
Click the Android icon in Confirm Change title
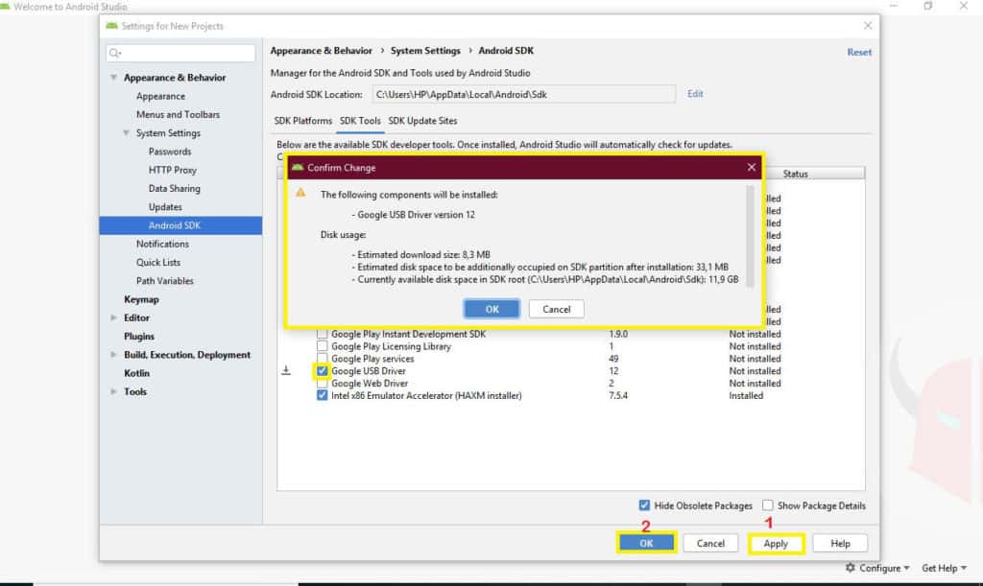[x=298, y=167]
